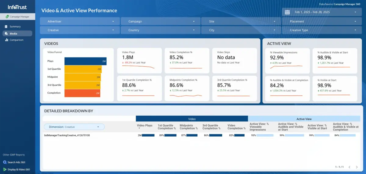Open Search Ads 360 report icon

coord(5,162)
